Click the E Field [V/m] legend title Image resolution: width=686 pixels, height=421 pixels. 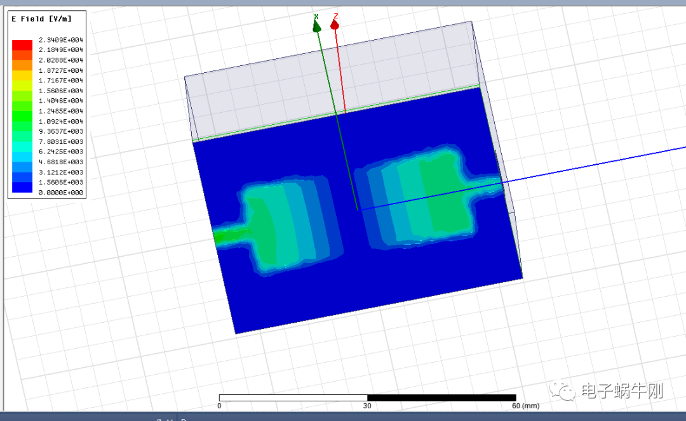(42, 19)
